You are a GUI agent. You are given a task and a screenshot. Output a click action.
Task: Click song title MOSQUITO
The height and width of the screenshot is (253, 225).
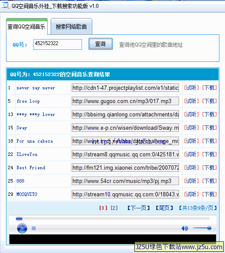click(x=27, y=194)
